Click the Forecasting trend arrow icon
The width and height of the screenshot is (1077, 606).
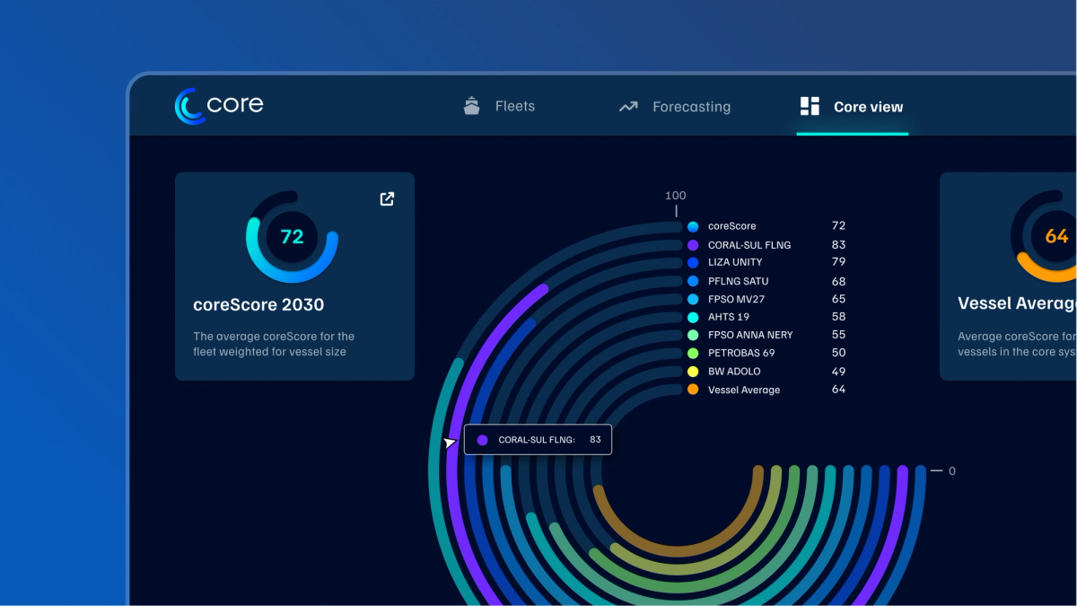628,107
